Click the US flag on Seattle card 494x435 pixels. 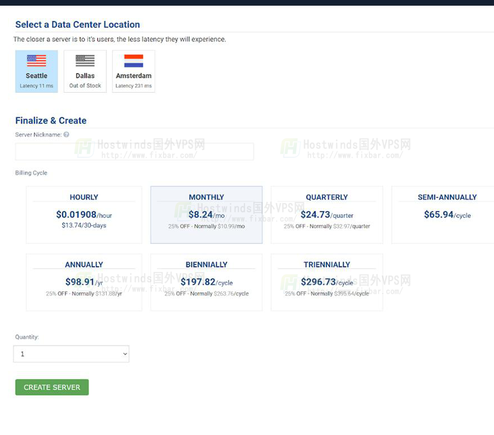point(37,61)
